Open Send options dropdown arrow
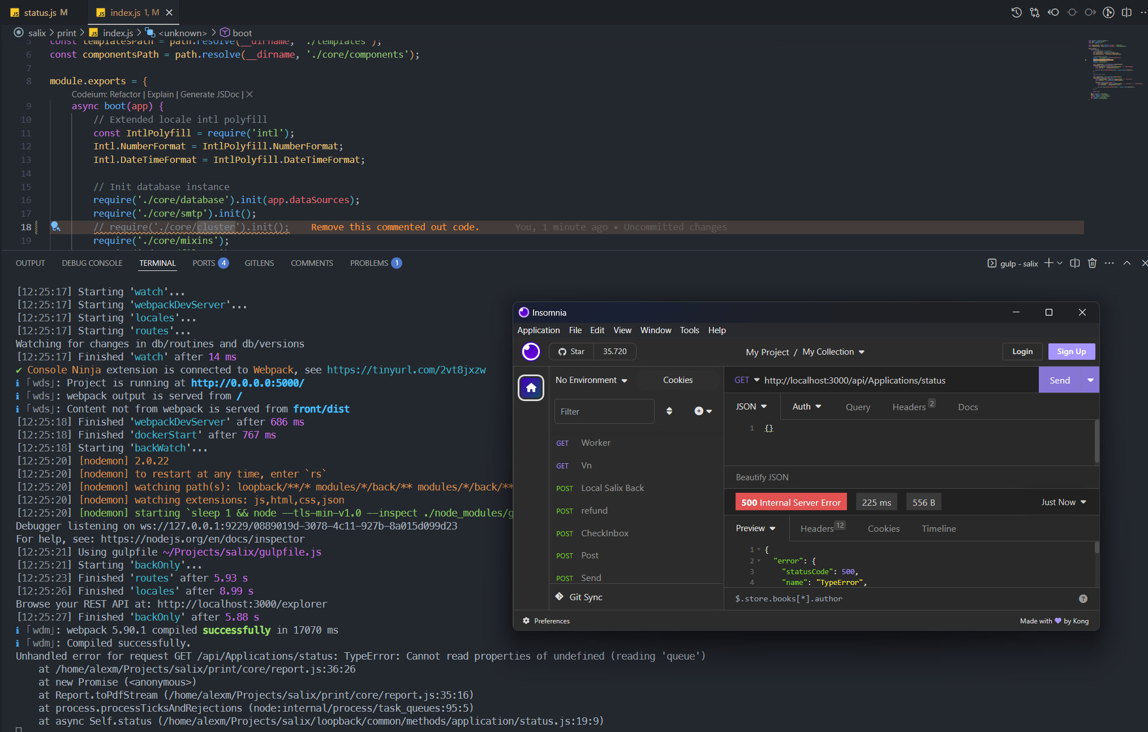The height and width of the screenshot is (732, 1148). (1090, 380)
